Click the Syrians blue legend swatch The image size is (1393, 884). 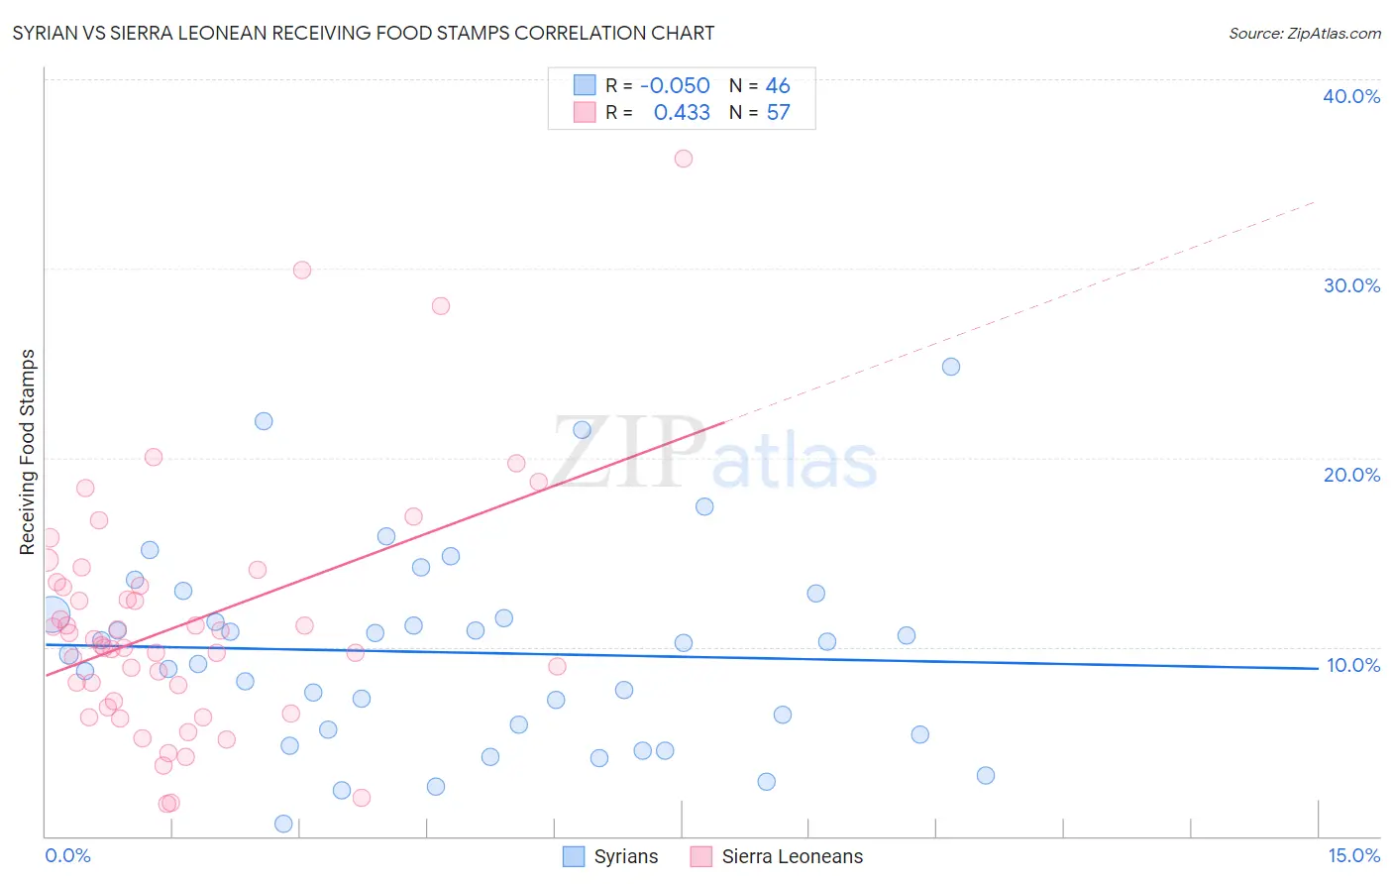[574, 856]
